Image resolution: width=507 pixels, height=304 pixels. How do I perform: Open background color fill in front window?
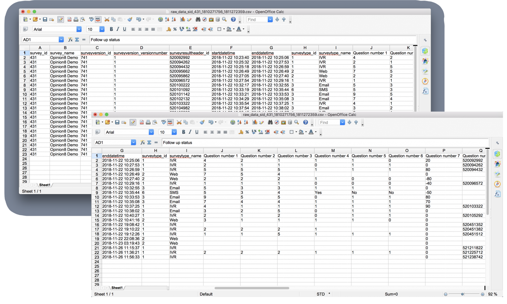[301, 132]
